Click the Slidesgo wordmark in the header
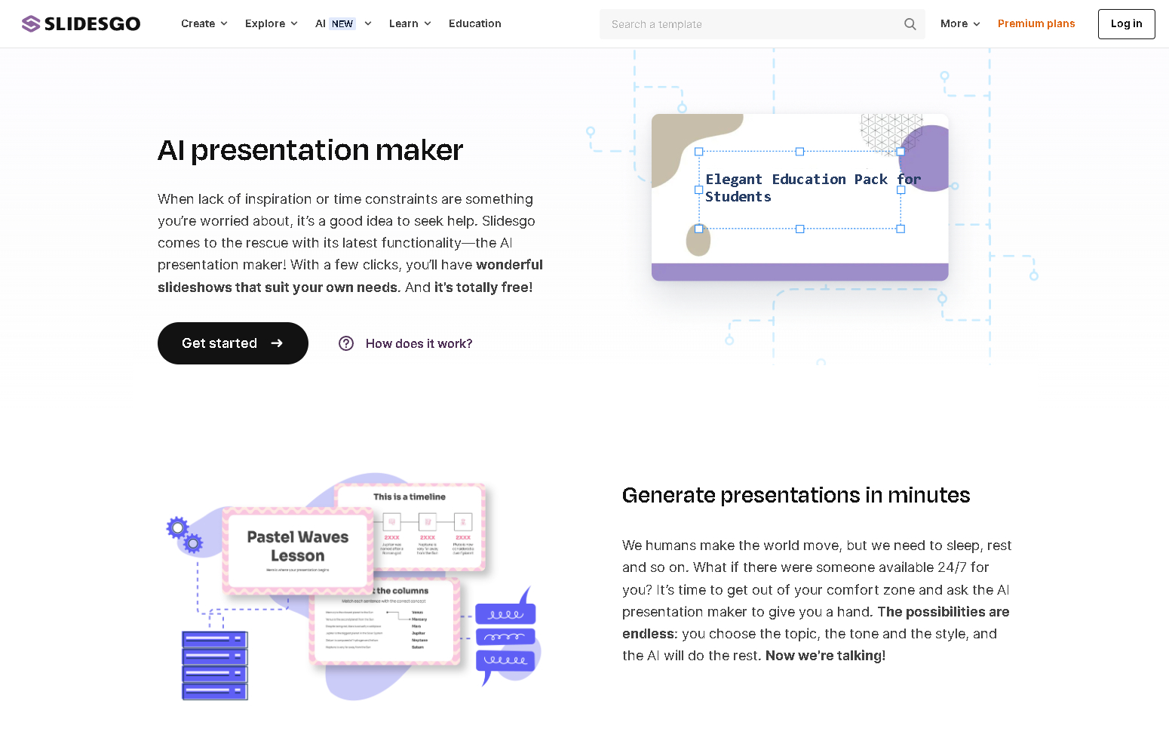Image resolution: width=1169 pixels, height=744 pixels. point(92,23)
